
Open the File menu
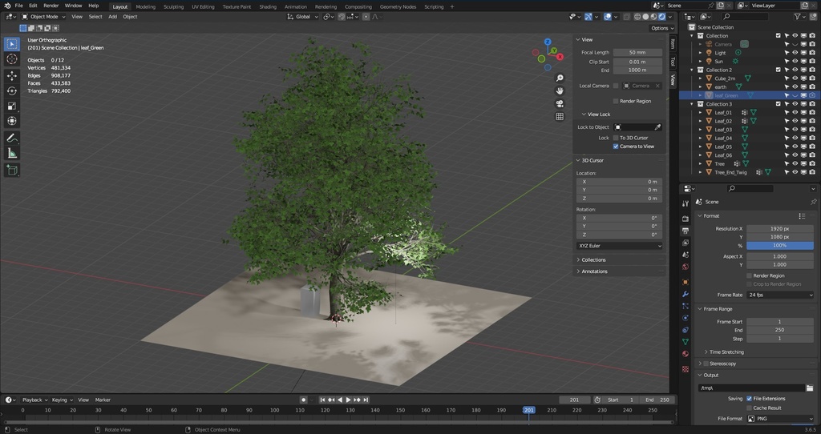(19, 6)
